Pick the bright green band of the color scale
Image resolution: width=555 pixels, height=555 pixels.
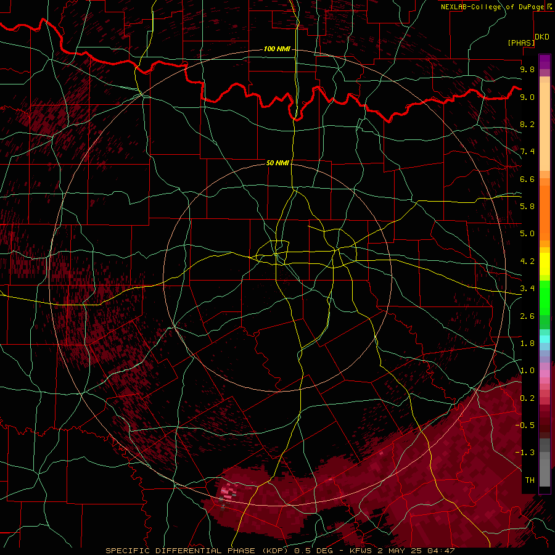point(545,298)
